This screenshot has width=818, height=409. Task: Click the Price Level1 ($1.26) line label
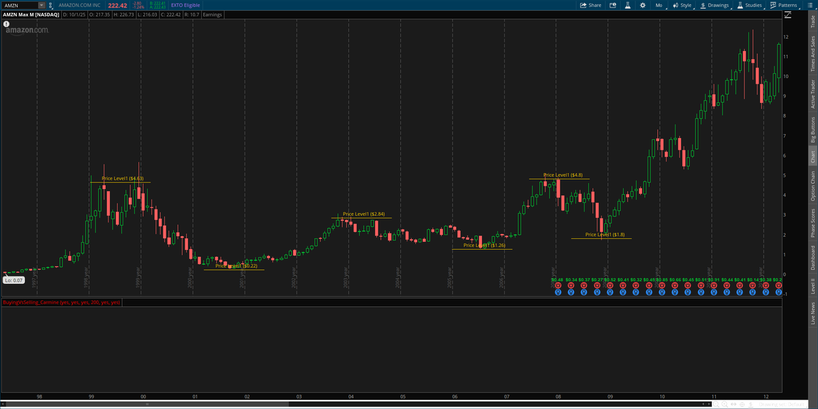(485, 245)
